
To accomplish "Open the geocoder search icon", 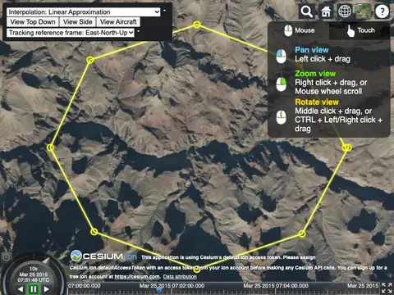I will coord(306,11).
